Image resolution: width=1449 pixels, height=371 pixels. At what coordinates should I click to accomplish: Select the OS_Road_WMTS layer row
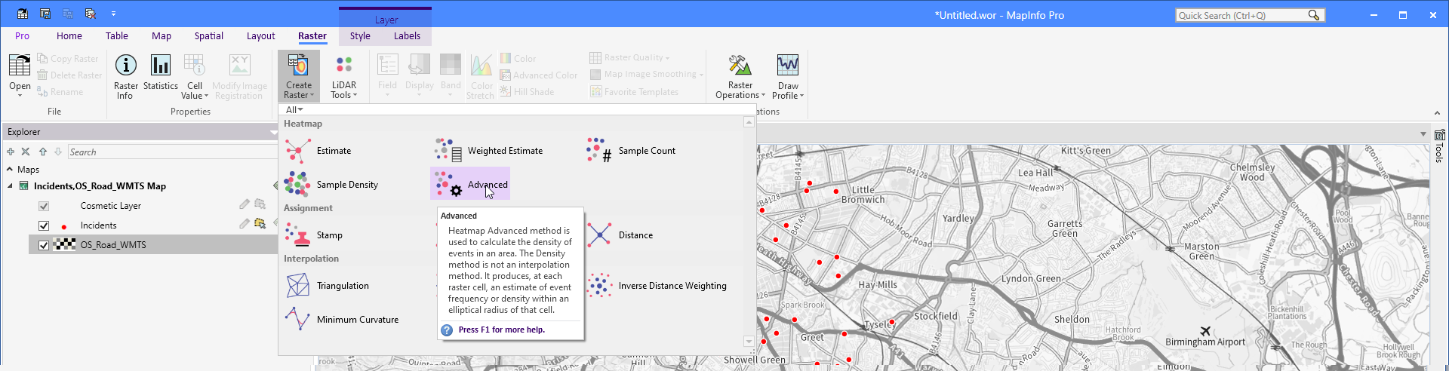[x=153, y=244]
